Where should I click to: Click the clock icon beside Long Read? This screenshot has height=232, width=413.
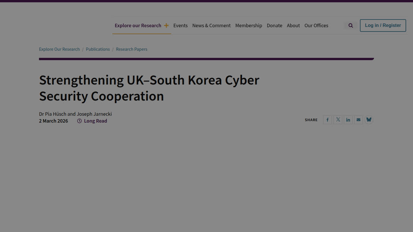coord(79,121)
